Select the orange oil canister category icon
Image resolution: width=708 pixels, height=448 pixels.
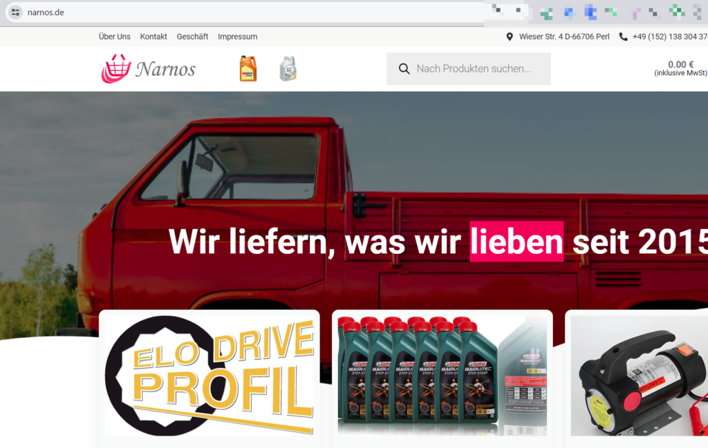tap(248, 68)
